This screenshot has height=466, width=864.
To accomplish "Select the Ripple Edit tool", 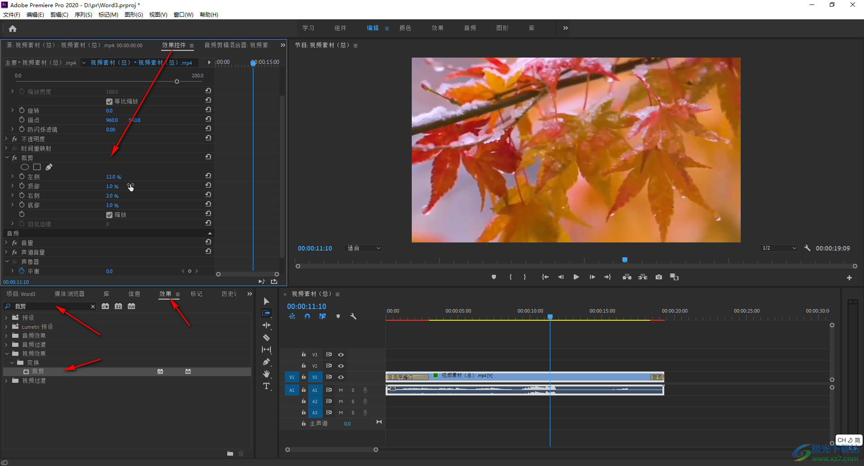I will 266,325.
